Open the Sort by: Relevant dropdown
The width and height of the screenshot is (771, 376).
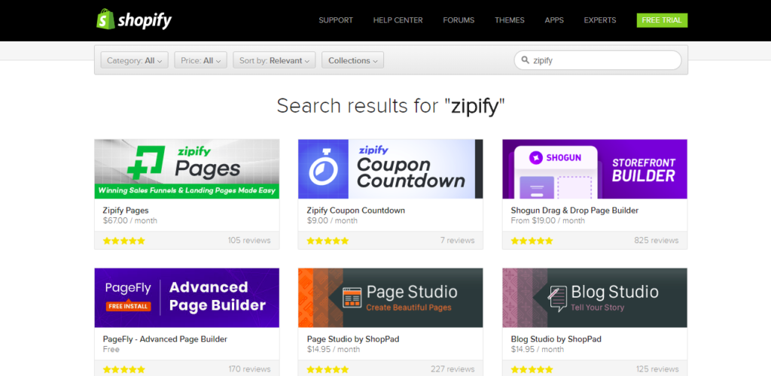(x=274, y=60)
